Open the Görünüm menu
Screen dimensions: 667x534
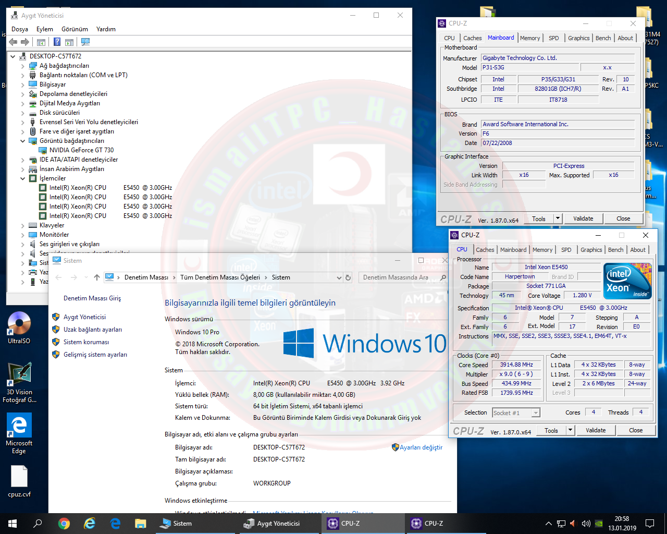75,29
